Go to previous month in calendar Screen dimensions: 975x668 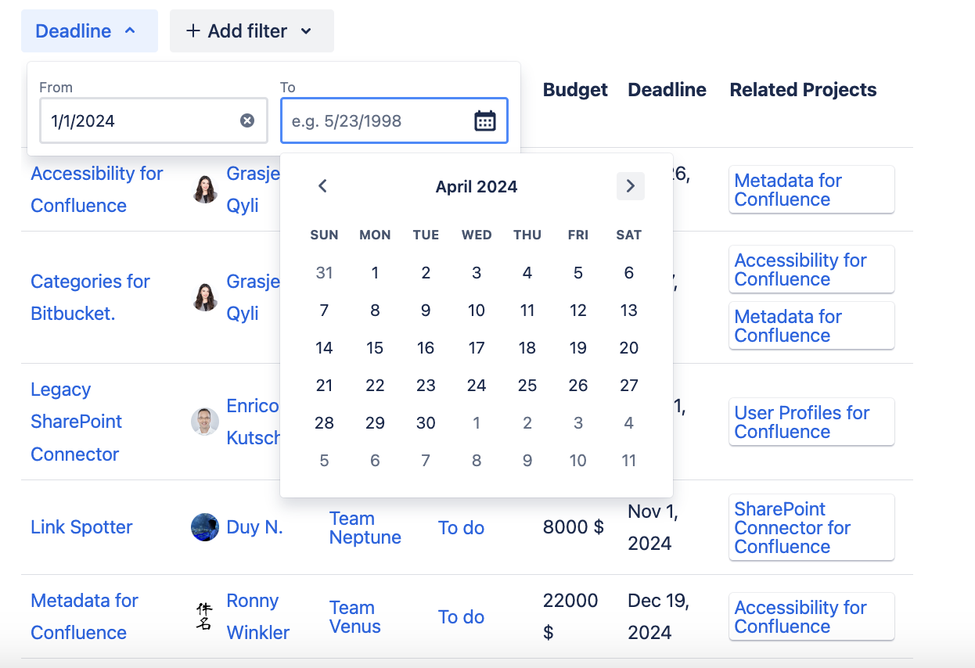[322, 186]
